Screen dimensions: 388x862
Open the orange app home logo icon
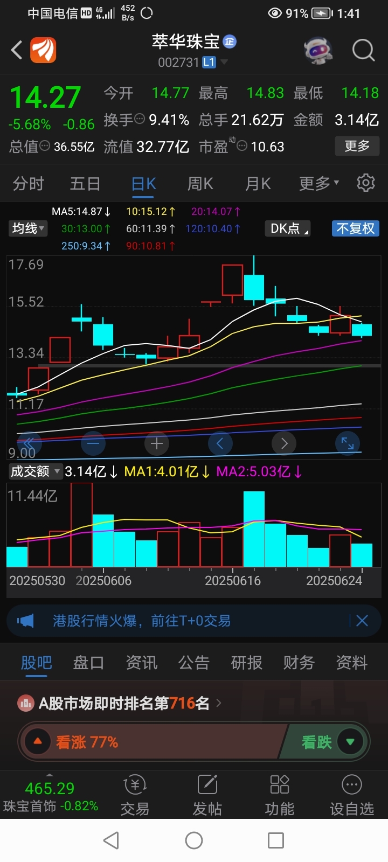(43, 50)
